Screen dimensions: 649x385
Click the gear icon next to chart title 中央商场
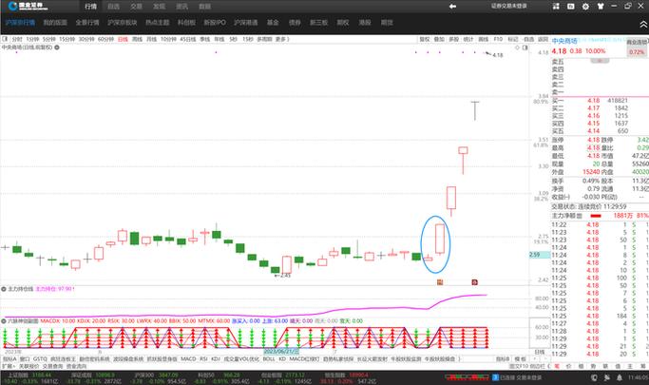[x=57, y=48]
